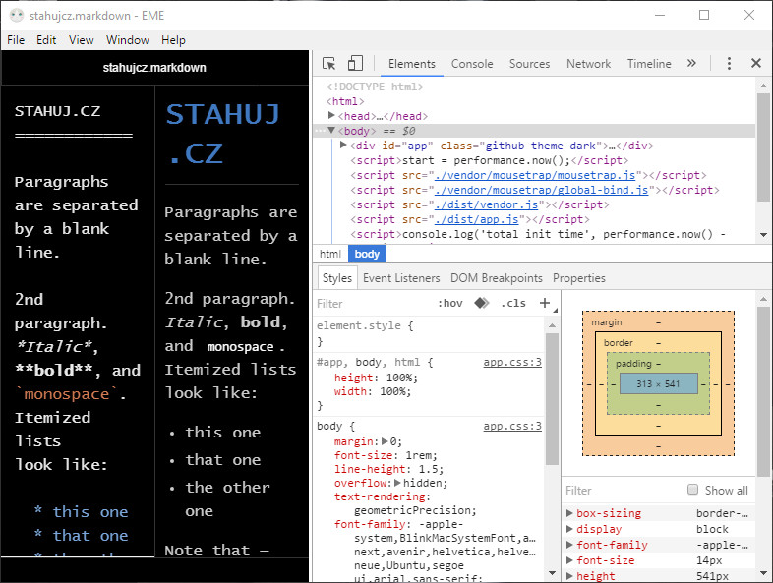Select the DOM Breakpoints sub-tab

(497, 278)
